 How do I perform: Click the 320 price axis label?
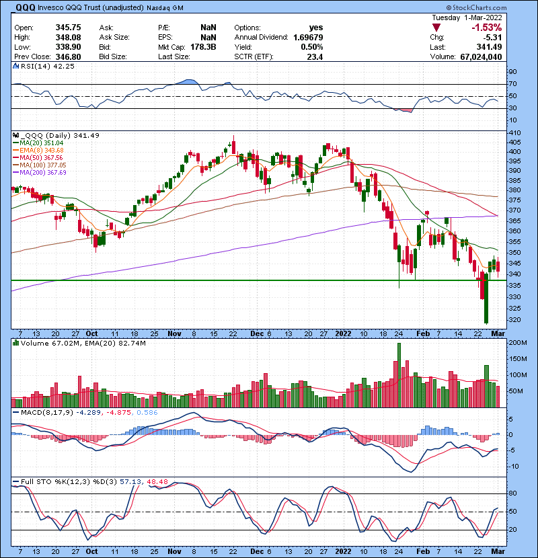click(x=515, y=319)
